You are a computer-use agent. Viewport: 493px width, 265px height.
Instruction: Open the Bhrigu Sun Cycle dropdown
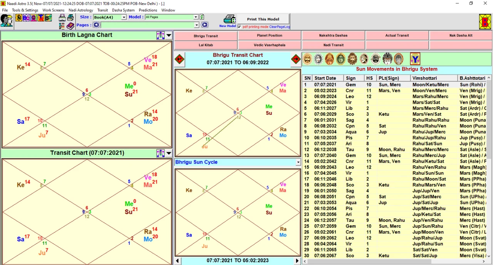tap(298, 162)
